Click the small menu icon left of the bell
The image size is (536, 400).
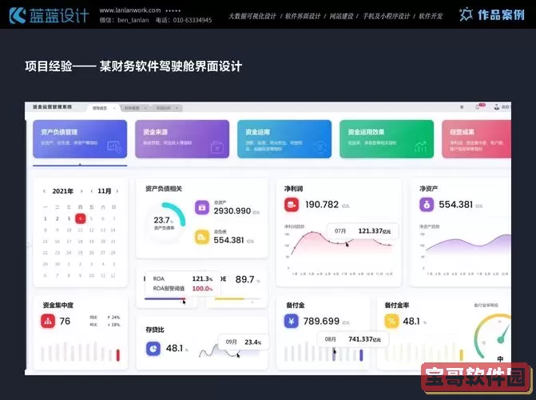tap(462, 107)
